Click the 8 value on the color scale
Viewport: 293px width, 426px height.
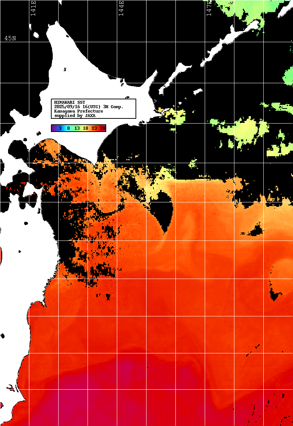68,128
